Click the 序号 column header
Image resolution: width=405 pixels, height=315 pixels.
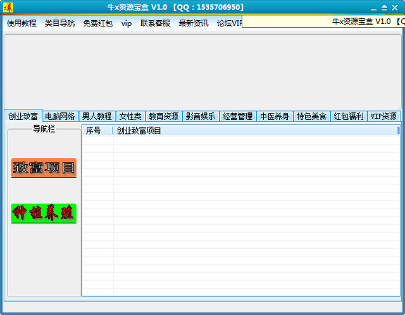pyautogui.click(x=97, y=131)
